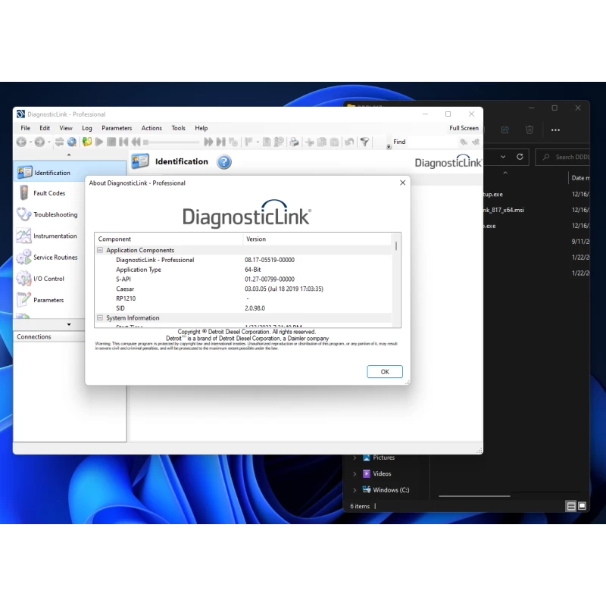This screenshot has height=606, width=606.
Task: Click the sidebar scroll-up arrow
Action: point(69,155)
